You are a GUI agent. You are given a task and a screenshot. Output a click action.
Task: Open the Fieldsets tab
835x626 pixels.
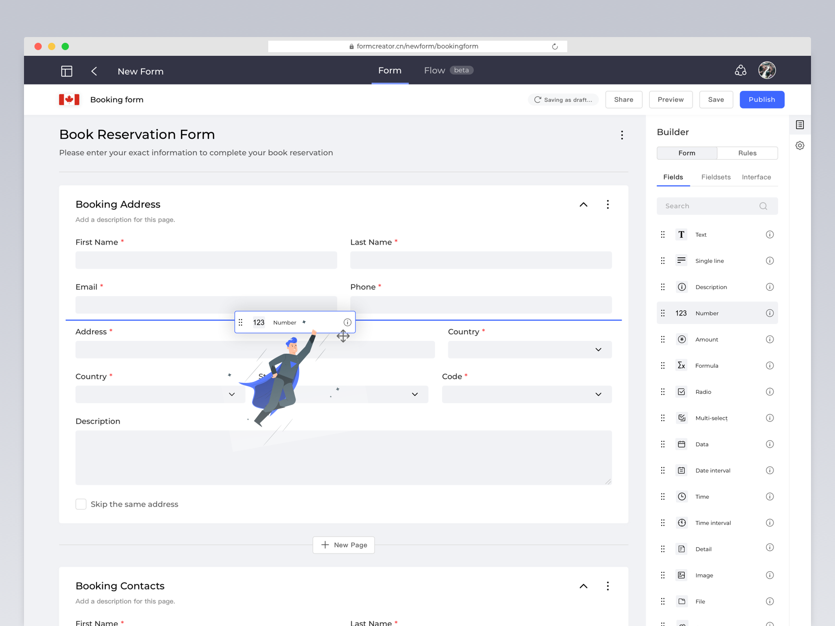[715, 177]
